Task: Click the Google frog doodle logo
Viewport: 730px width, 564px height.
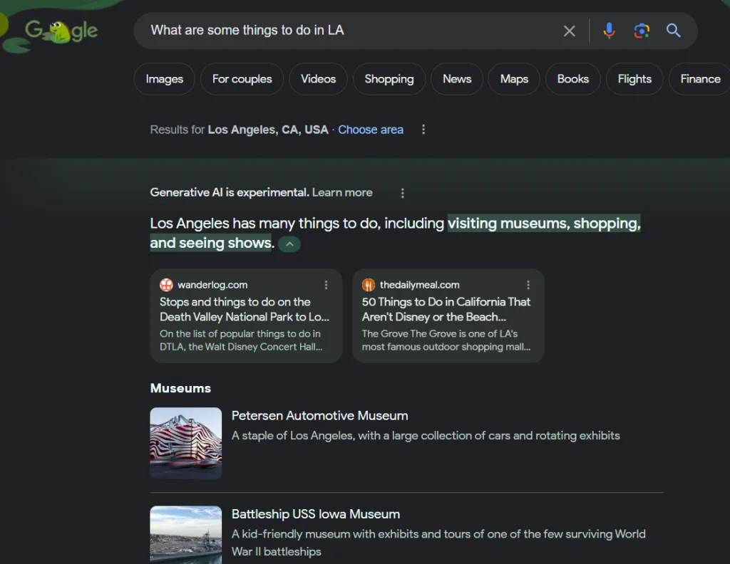Action: [61, 31]
